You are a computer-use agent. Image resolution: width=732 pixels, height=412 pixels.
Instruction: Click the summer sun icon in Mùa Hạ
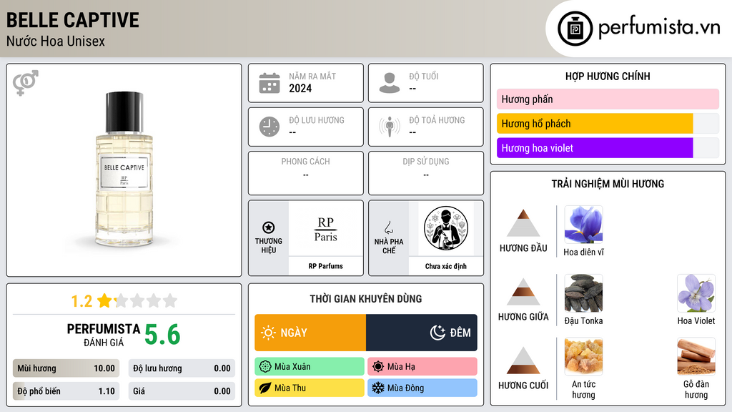click(x=378, y=367)
